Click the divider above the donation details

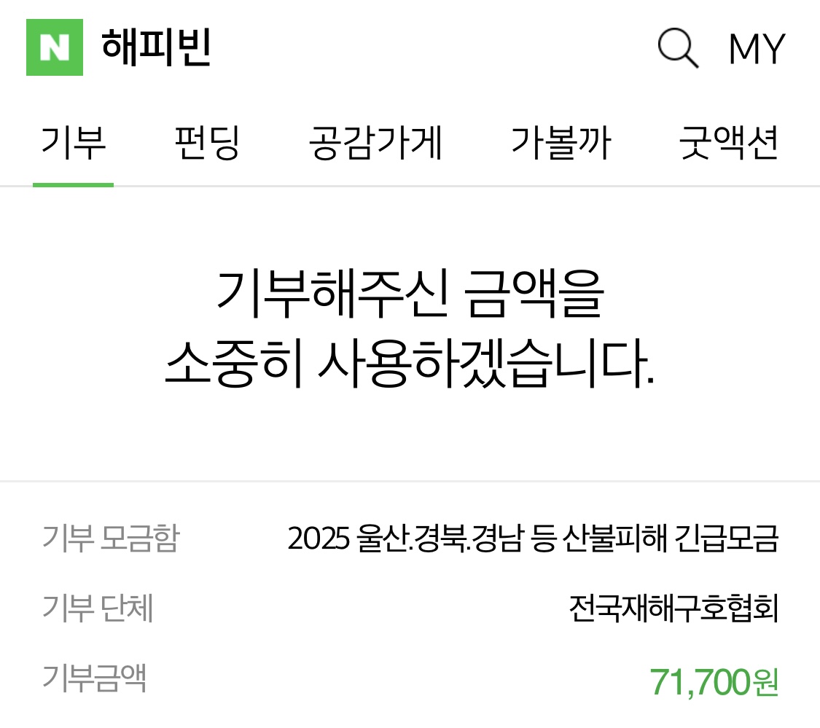click(410, 481)
